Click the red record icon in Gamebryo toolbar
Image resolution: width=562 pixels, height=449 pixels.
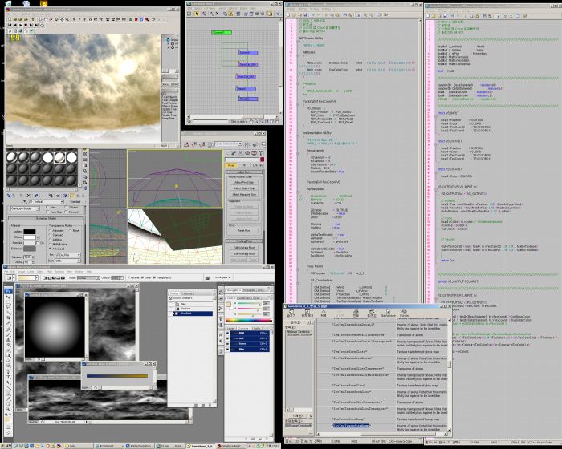tap(136, 19)
